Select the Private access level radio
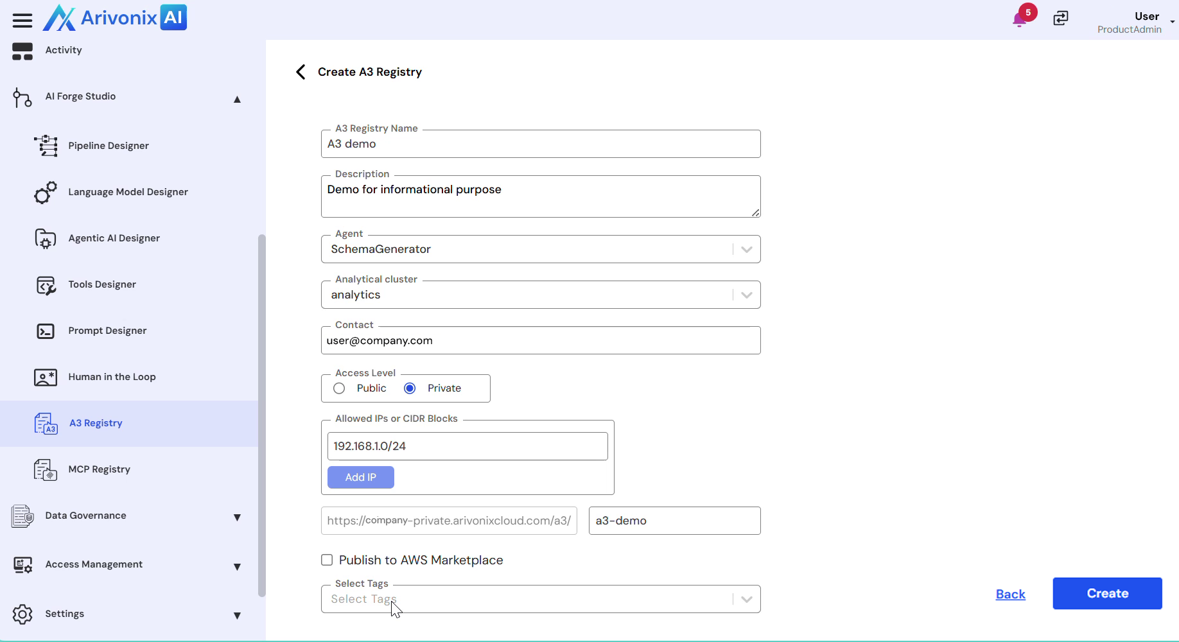1179x642 pixels. [x=410, y=388]
